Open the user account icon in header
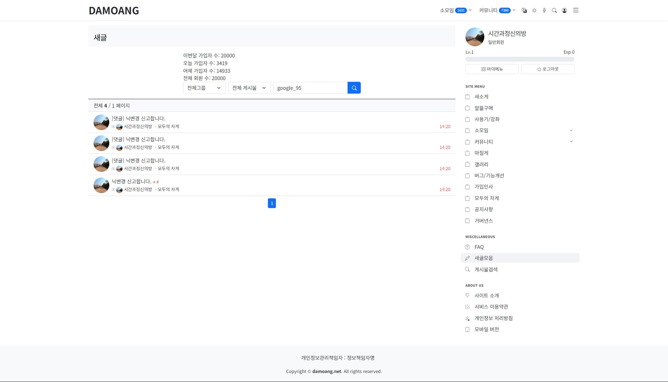The height and width of the screenshot is (382, 668). [x=564, y=10]
